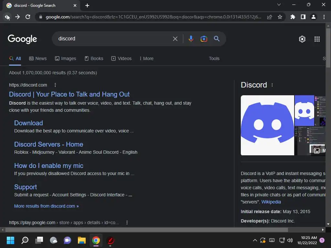Open the Chrome three-dot menu
331x248 pixels.
[x=324, y=17]
